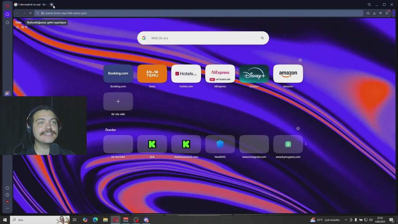Screen dimensions: 398x224
Task: Open Task View on the taskbar
Action: 75,220
